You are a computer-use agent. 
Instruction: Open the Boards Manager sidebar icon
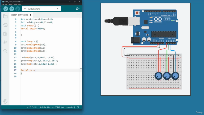click(5, 25)
